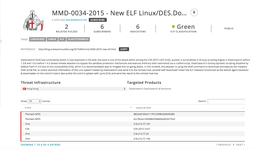Screen dimensions: 256x150
Task: Sort table by Indicator column arrows
Action: (243, 108)
